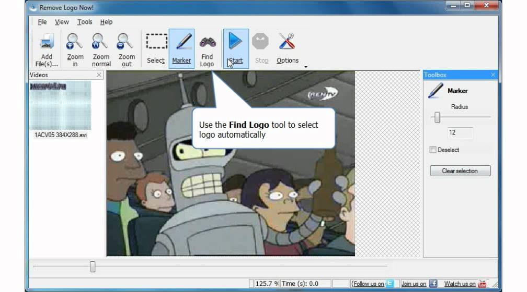Viewport: 527px width, 292px height.
Task: Activate the Select rectangle tool
Action: [x=156, y=49]
